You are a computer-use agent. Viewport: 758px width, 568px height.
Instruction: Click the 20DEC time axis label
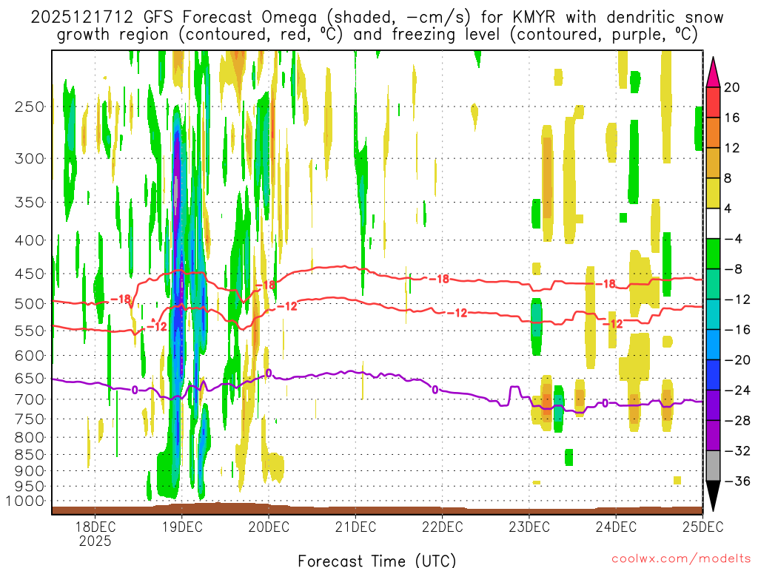[x=269, y=526]
